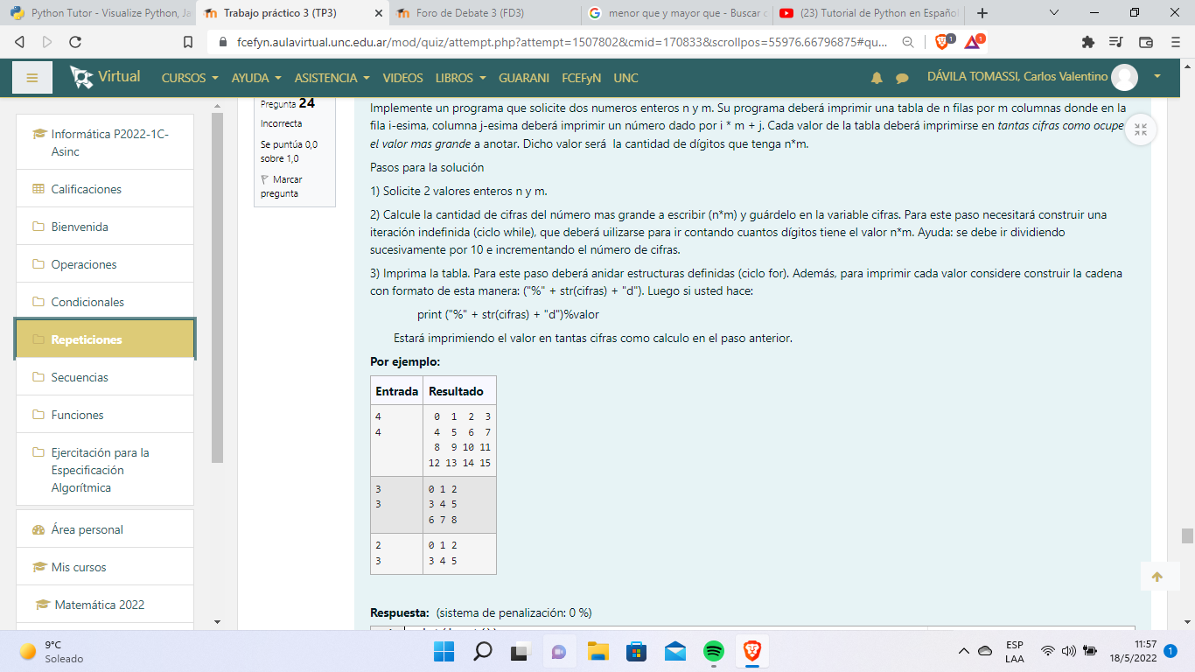Open Mail app from the taskbar

pyautogui.click(x=675, y=651)
